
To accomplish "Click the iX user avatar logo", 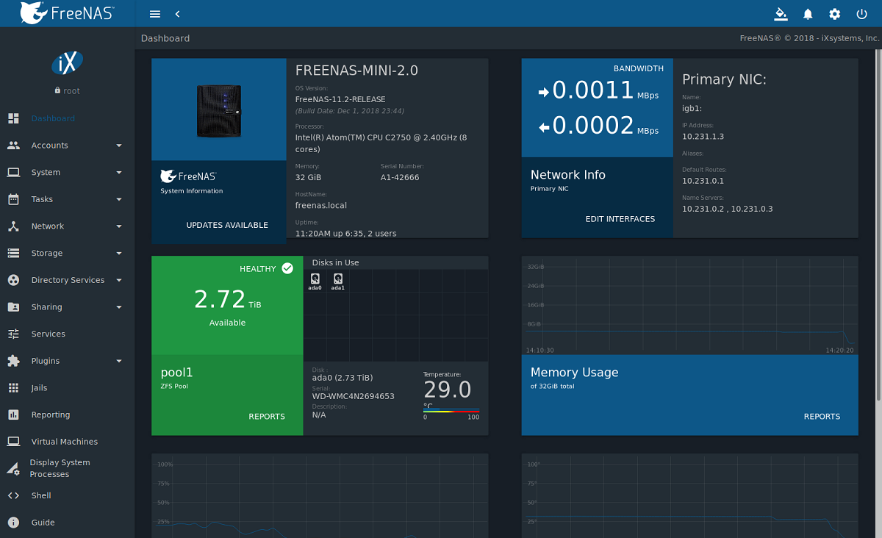I will (67, 64).
